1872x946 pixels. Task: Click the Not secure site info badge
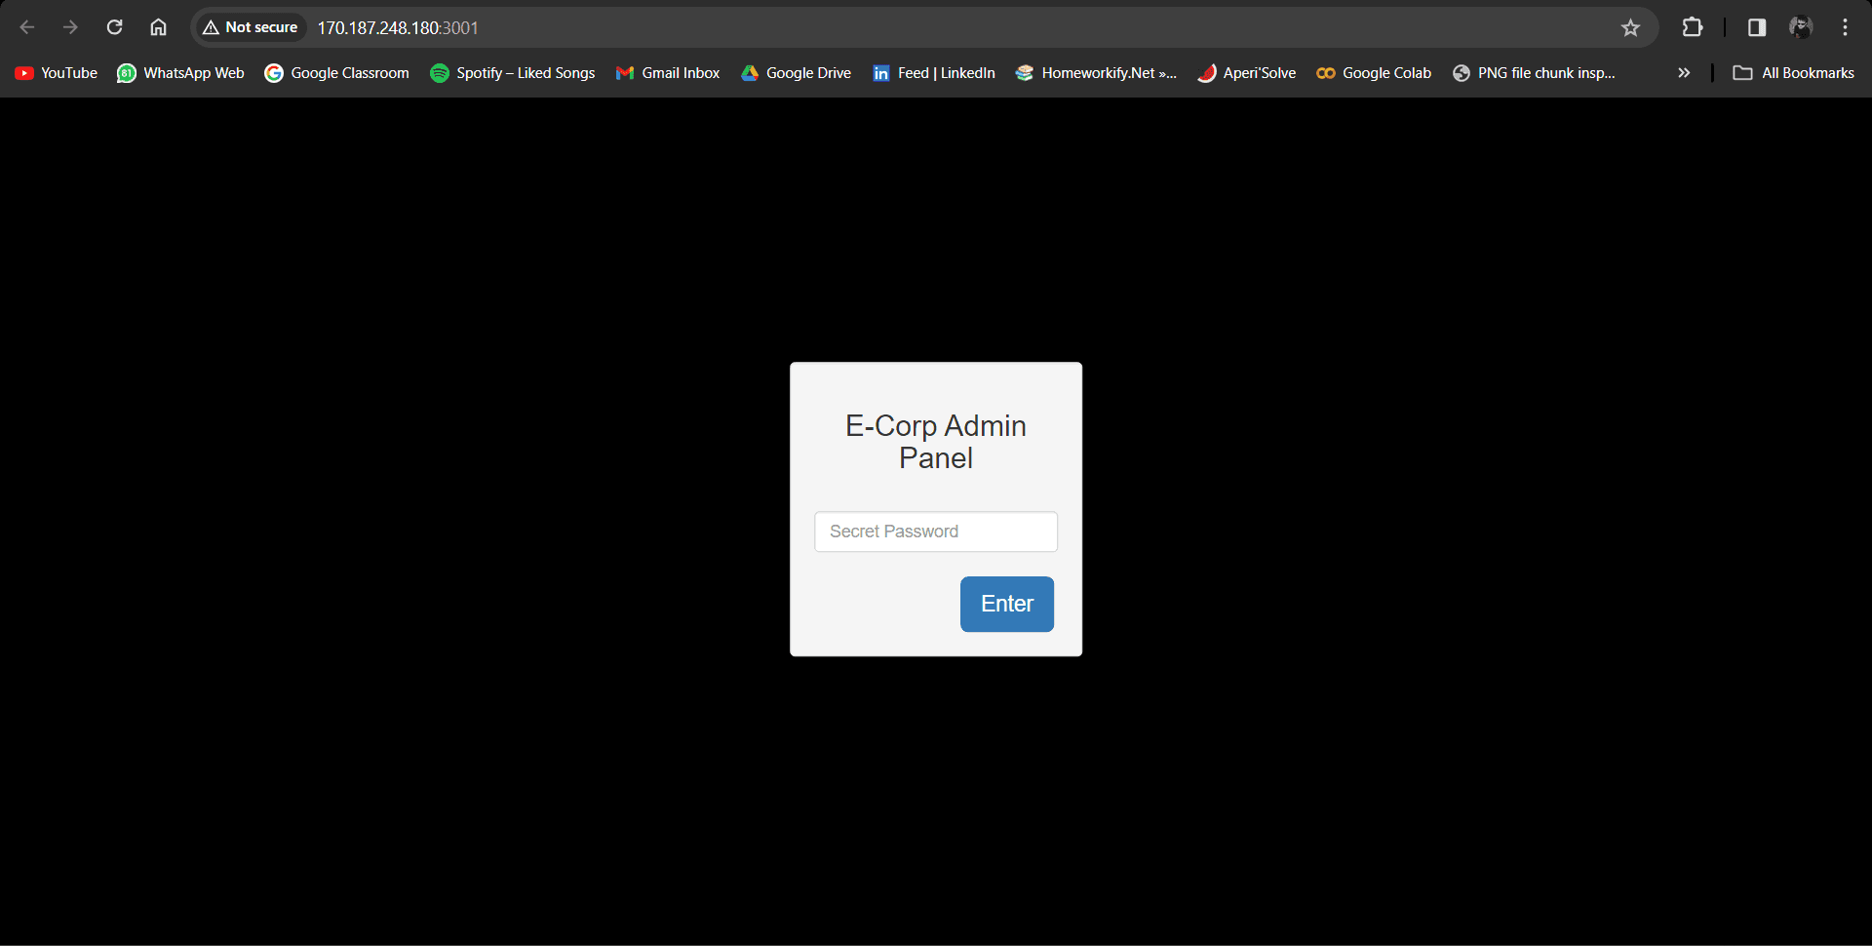pyautogui.click(x=251, y=27)
